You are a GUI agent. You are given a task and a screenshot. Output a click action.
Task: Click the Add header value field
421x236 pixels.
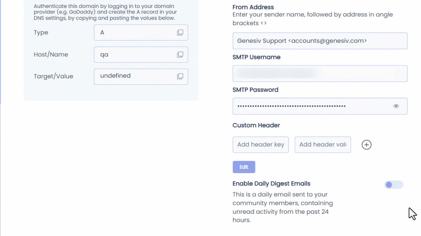click(x=323, y=145)
